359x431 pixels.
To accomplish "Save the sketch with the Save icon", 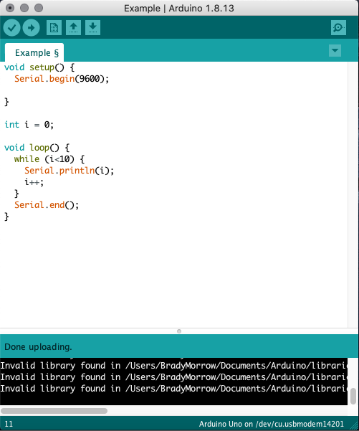I will pyautogui.click(x=93, y=27).
